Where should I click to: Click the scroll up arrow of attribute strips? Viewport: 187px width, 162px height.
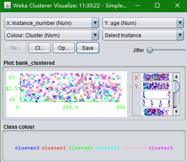pos(176,76)
